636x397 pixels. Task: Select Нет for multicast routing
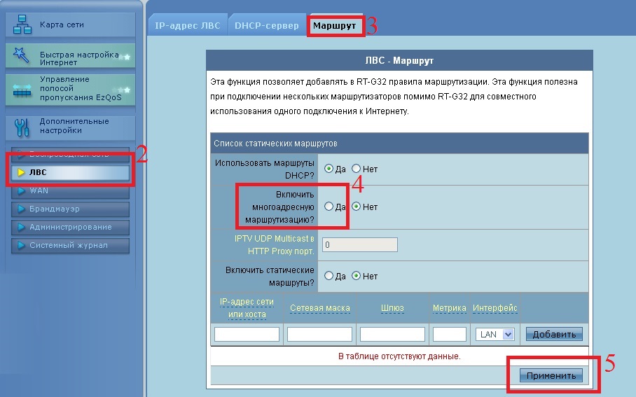tap(356, 207)
